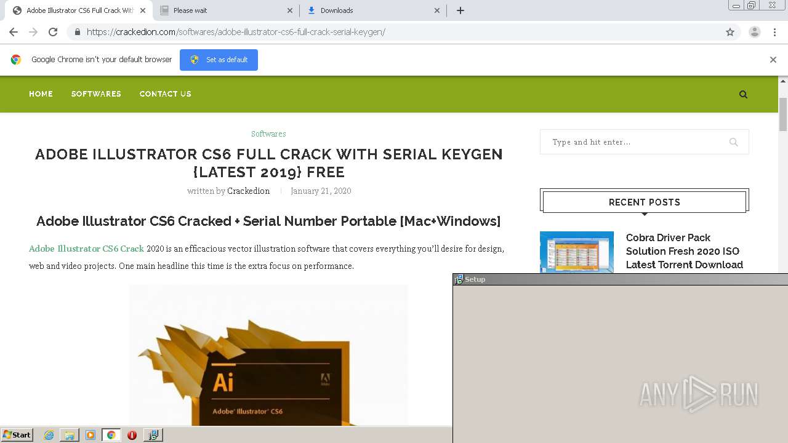Screen dimensions: 788x443
Task: Click the article main title heading
Action: click(268, 163)
